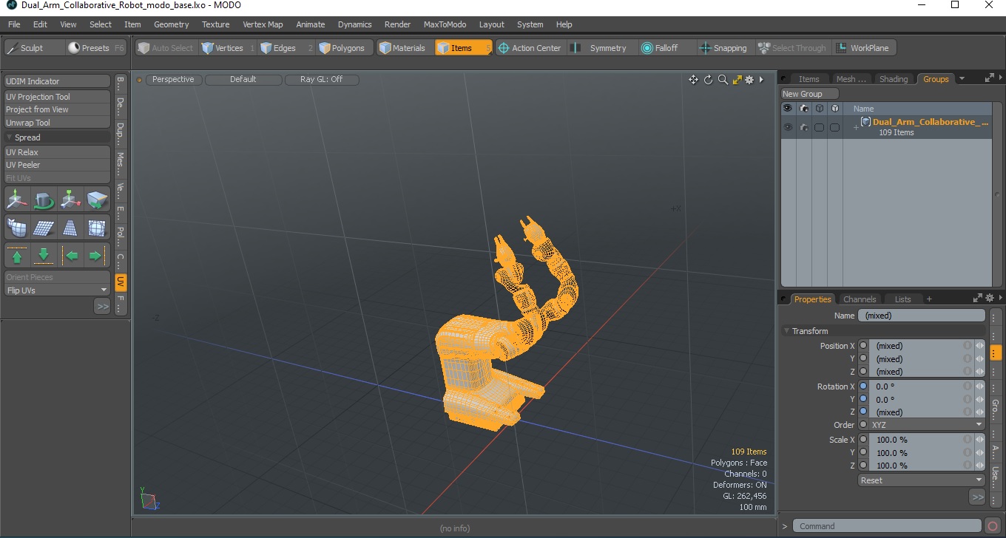Click the flat UV grid plane icon

tap(44, 227)
